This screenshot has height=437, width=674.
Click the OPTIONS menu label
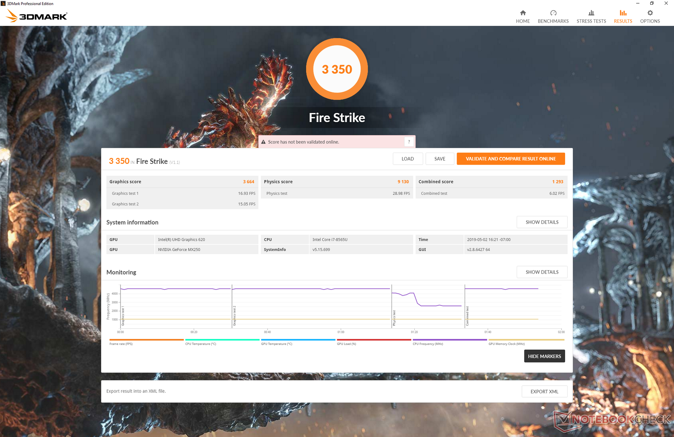coord(650,21)
